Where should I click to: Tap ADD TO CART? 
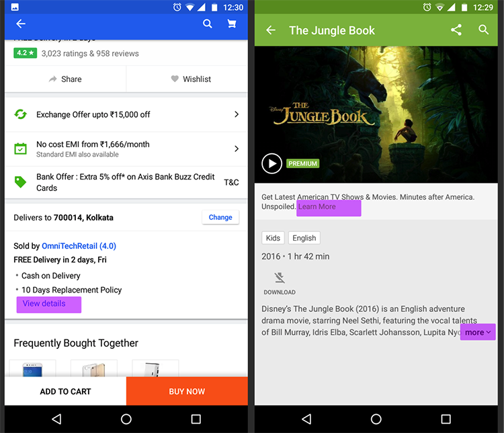[x=65, y=391]
